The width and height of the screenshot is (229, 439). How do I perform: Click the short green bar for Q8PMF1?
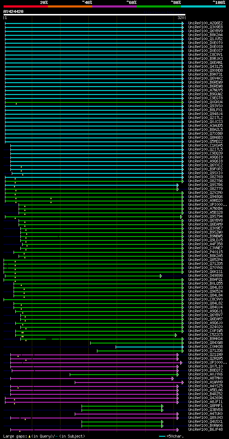(122, 406)
